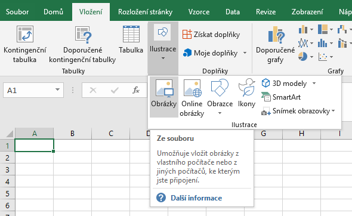The height and width of the screenshot is (216, 352).
Task: Click the fx insert function button
Action: [136, 90]
